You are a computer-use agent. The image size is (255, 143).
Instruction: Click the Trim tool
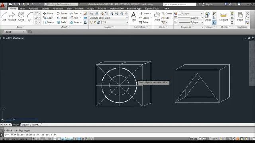[x=74, y=14]
